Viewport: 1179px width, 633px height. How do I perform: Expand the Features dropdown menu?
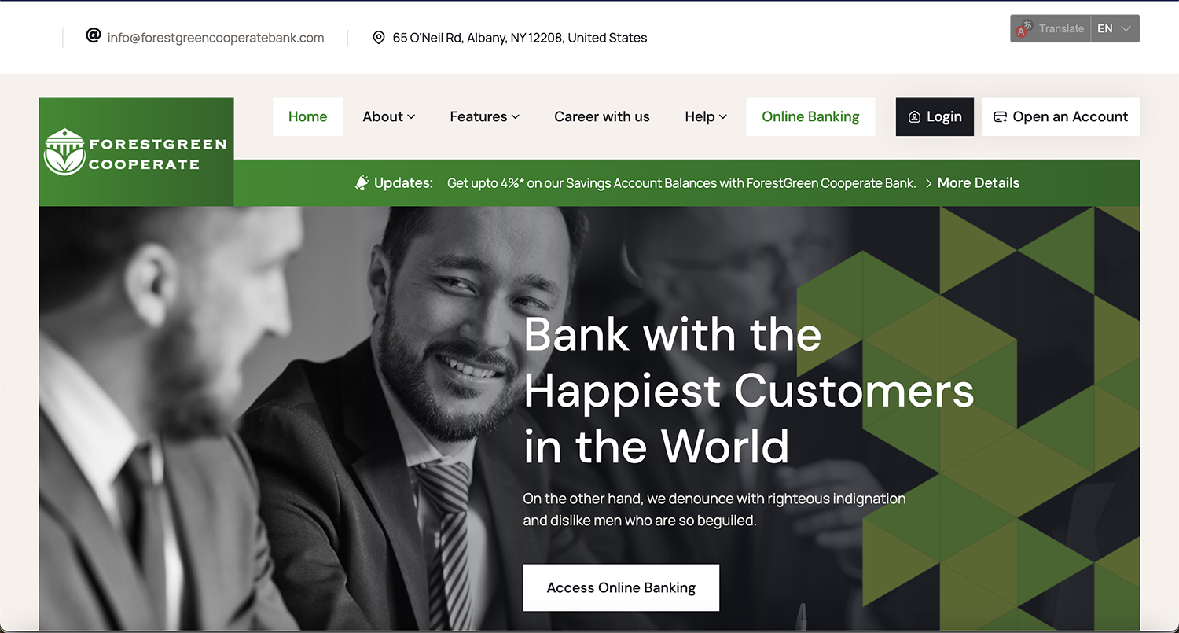click(484, 116)
